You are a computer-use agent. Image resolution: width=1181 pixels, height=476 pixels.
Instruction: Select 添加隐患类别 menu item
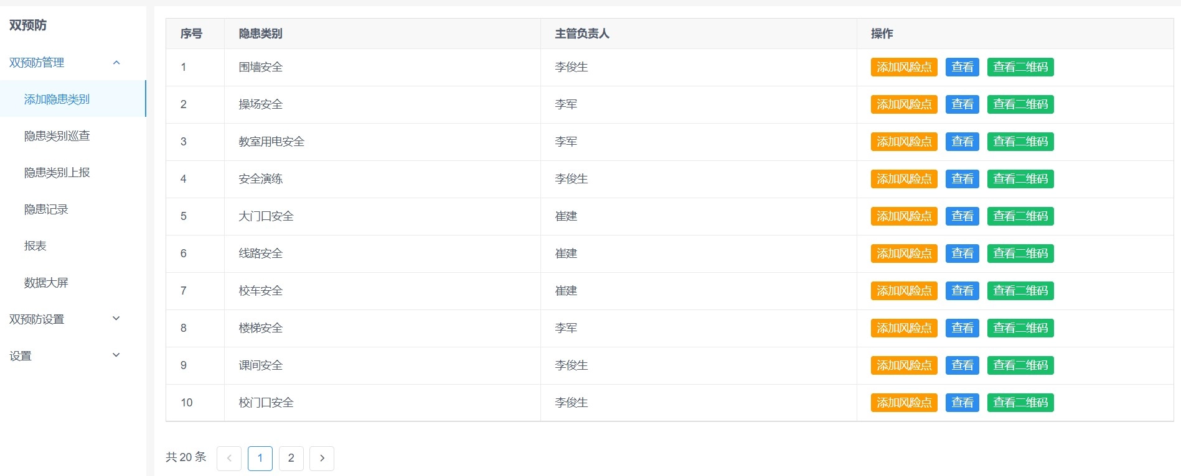pyautogui.click(x=57, y=99)
